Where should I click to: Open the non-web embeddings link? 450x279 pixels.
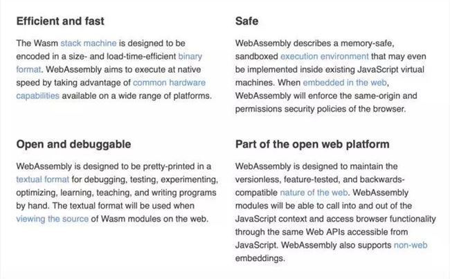(411, 245)
